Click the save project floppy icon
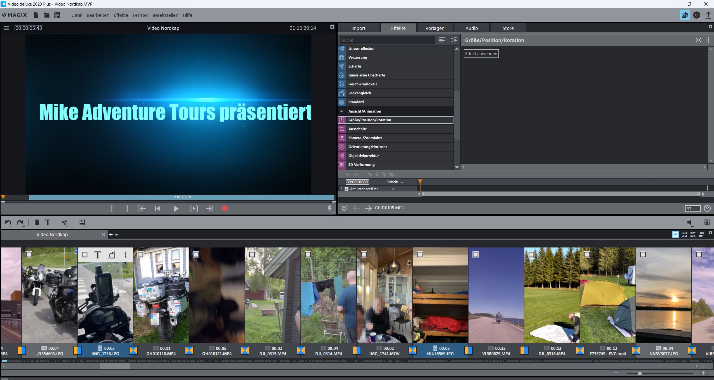 tap(57, 15)
